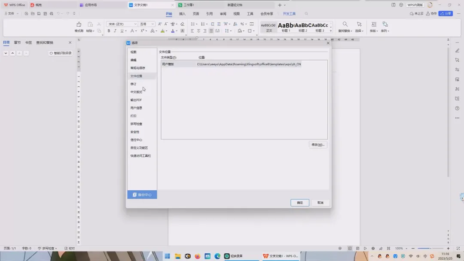Toggle Smart Recognize TOC option
The height and width of the screenshot is (261, 464).
(x=61, y=53)
